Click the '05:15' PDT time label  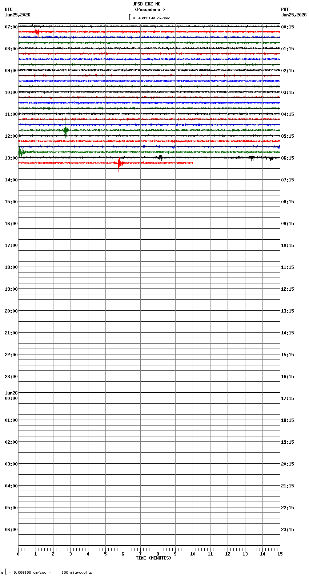click(x=288, y=136)
